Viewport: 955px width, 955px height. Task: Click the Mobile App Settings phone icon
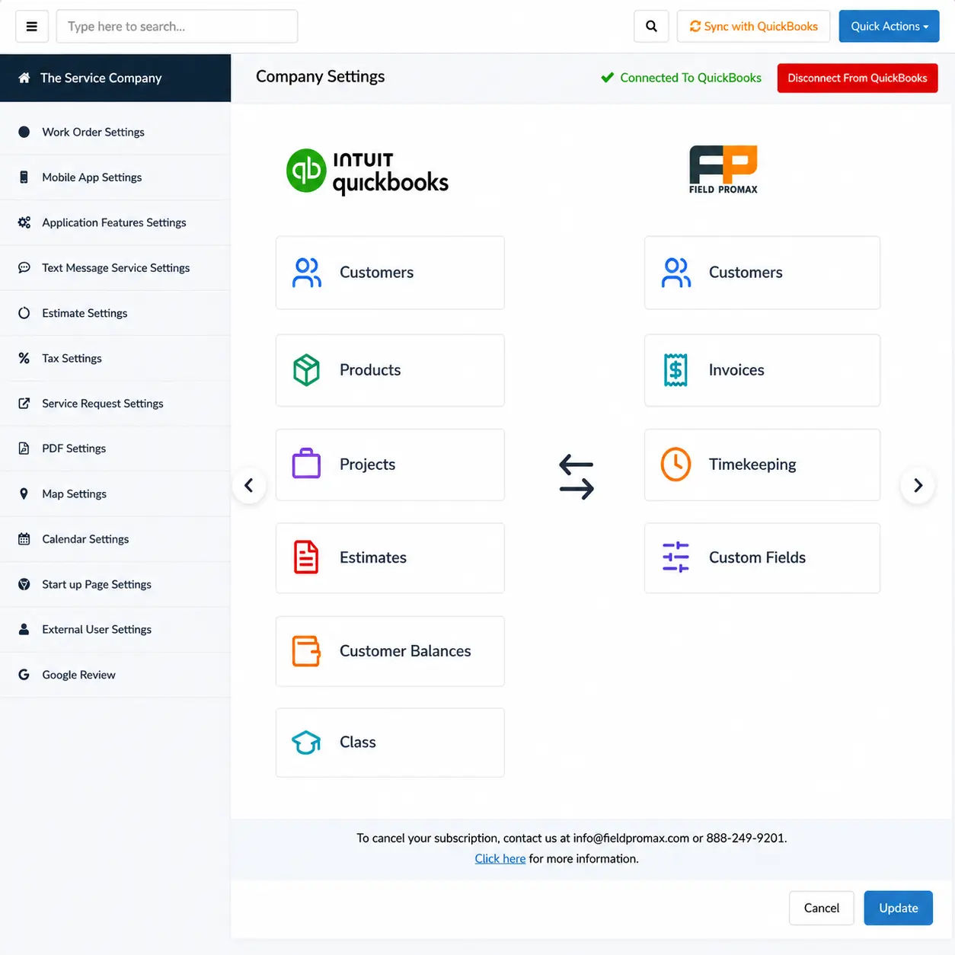[24, 177]
